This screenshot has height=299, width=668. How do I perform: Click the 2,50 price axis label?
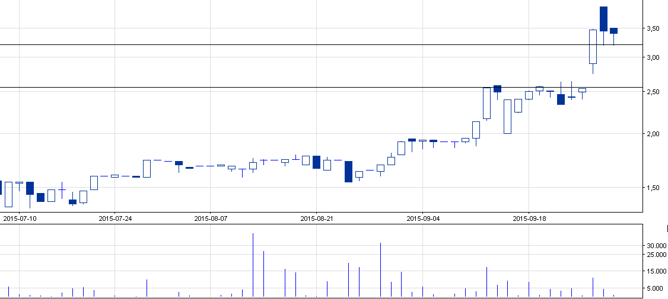coord(654,92)
